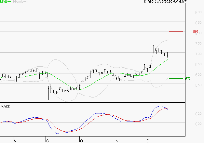Screen dimensions: 204x143
Task: Click the 550 price axis label
Action: pyautogui.click(x=198, y=85)
